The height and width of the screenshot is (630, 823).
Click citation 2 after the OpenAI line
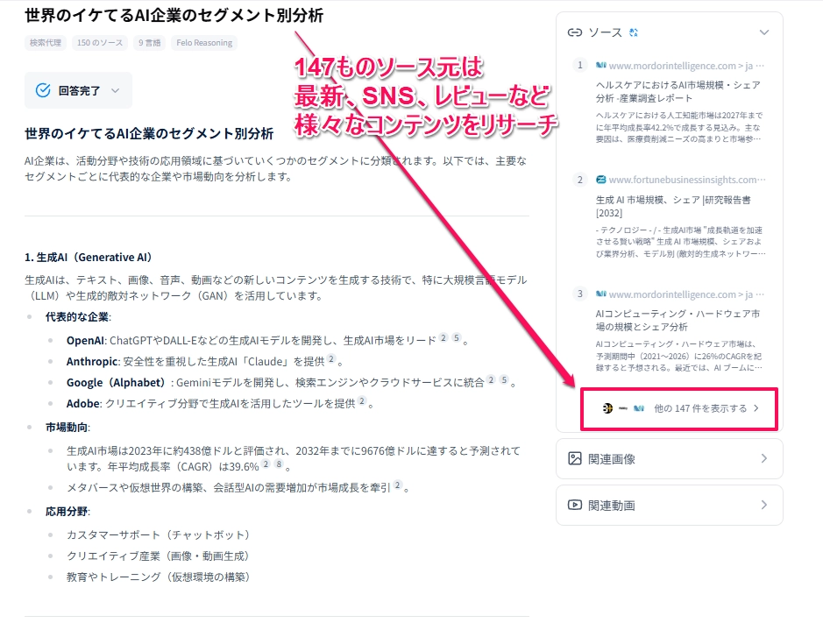[443, 338]
